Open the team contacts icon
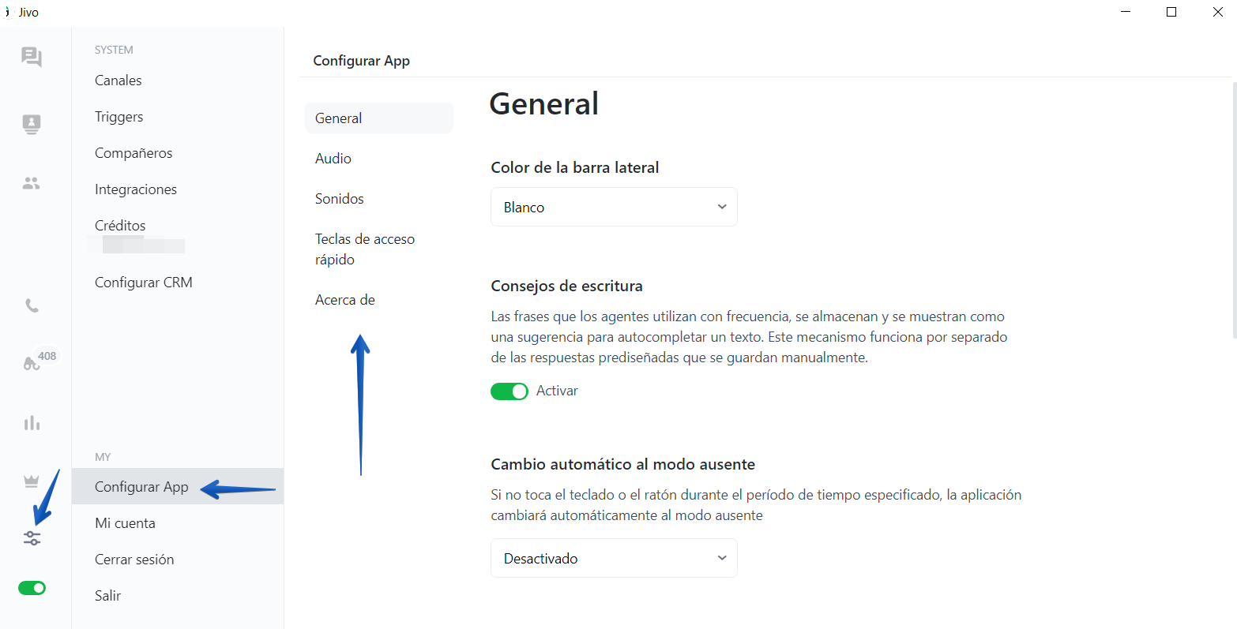This screenshot has height=629, width=1237. coord(32,184)
